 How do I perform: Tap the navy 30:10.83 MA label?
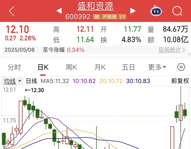pyautogui.click(x=138, y=81)
